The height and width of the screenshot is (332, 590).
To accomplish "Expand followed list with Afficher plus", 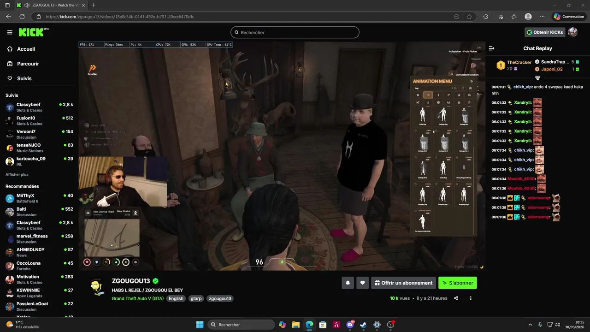I will [x=17, y=175].
